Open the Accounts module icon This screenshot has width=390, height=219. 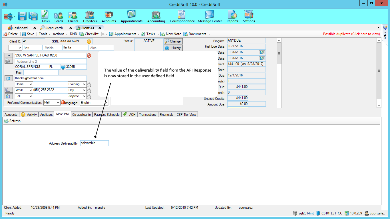tap(109, 17)
